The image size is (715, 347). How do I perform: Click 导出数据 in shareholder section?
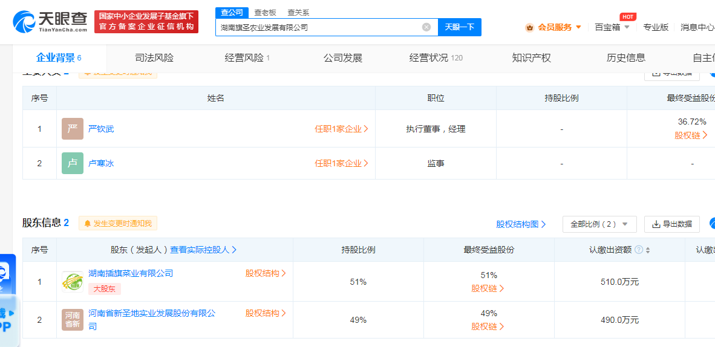point(671,224)
